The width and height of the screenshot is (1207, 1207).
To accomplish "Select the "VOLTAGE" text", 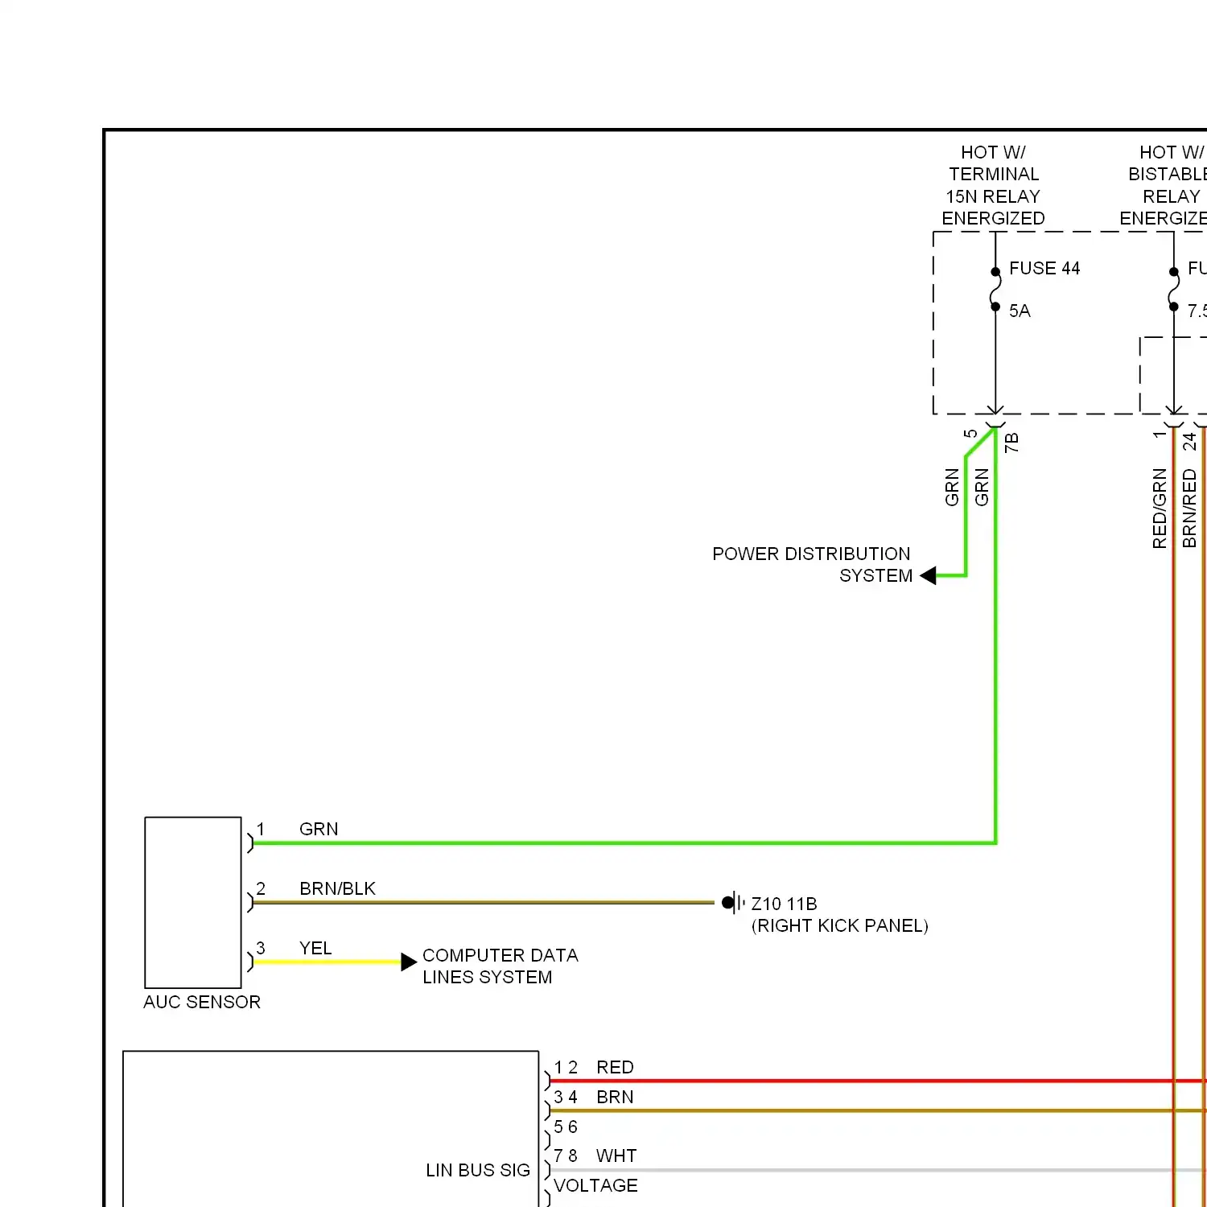I will click(595, 1185).
